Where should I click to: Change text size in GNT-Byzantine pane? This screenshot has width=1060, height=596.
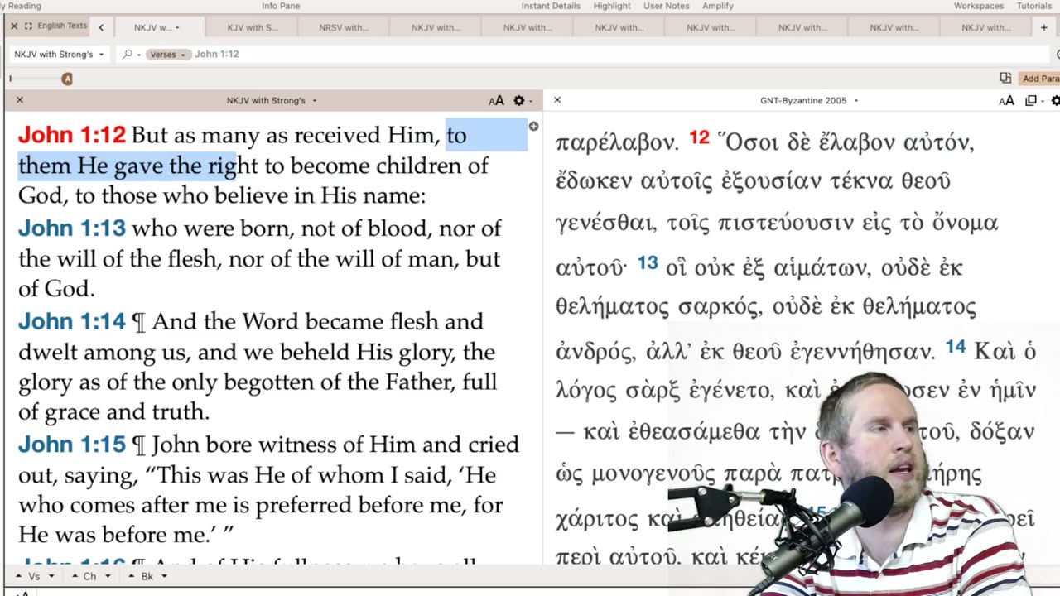click(1006, 101)
